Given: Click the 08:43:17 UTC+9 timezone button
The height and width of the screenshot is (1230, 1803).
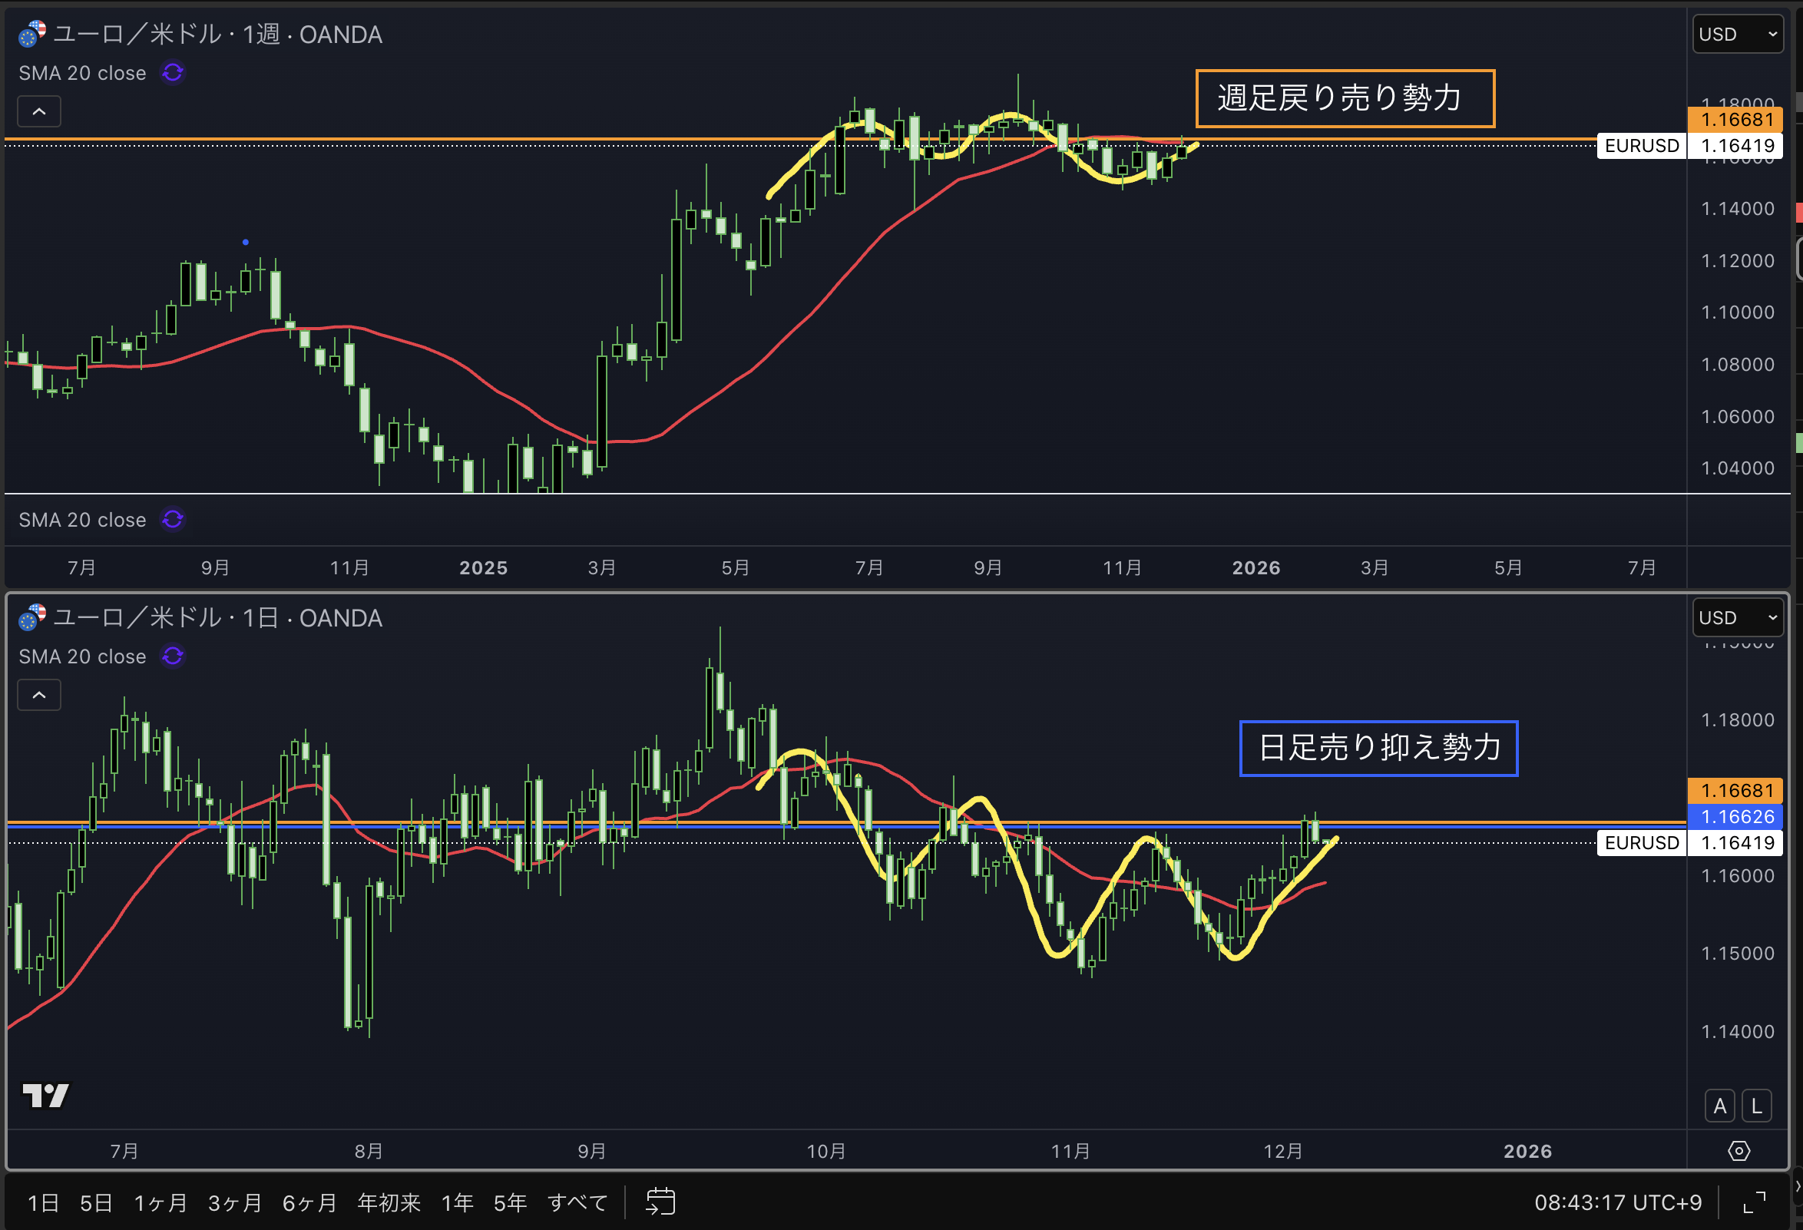Looking at the screenshot, I should point(1618,1203).
